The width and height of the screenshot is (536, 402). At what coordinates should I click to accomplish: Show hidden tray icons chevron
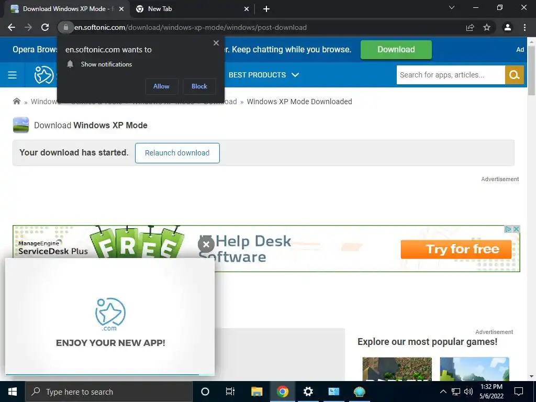[443, 392]
